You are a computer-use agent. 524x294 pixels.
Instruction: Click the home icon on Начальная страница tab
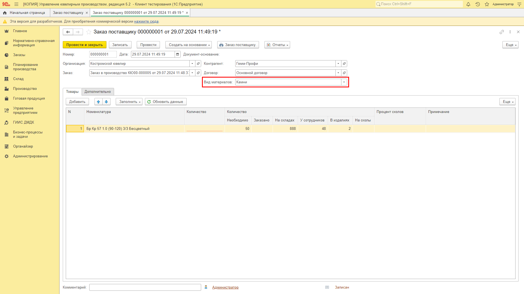point(5,13)
